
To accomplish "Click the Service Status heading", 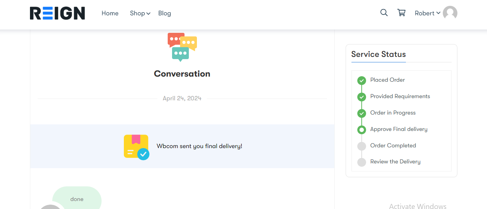I will (x=378, y=54).
